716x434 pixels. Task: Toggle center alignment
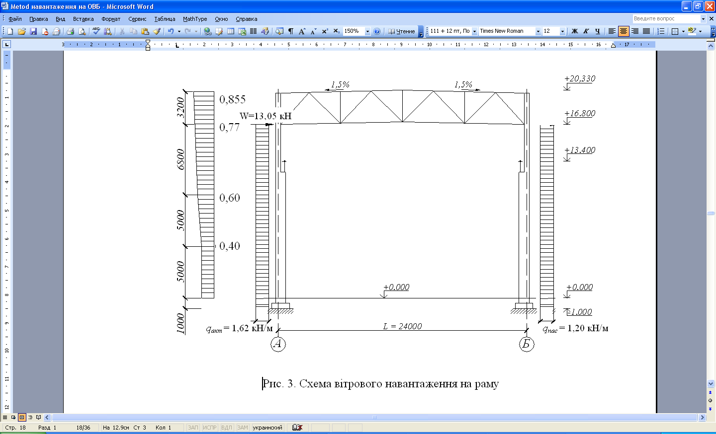pos(624,31)
